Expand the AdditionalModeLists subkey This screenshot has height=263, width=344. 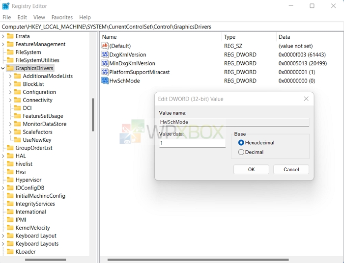[x=10, y=76]
